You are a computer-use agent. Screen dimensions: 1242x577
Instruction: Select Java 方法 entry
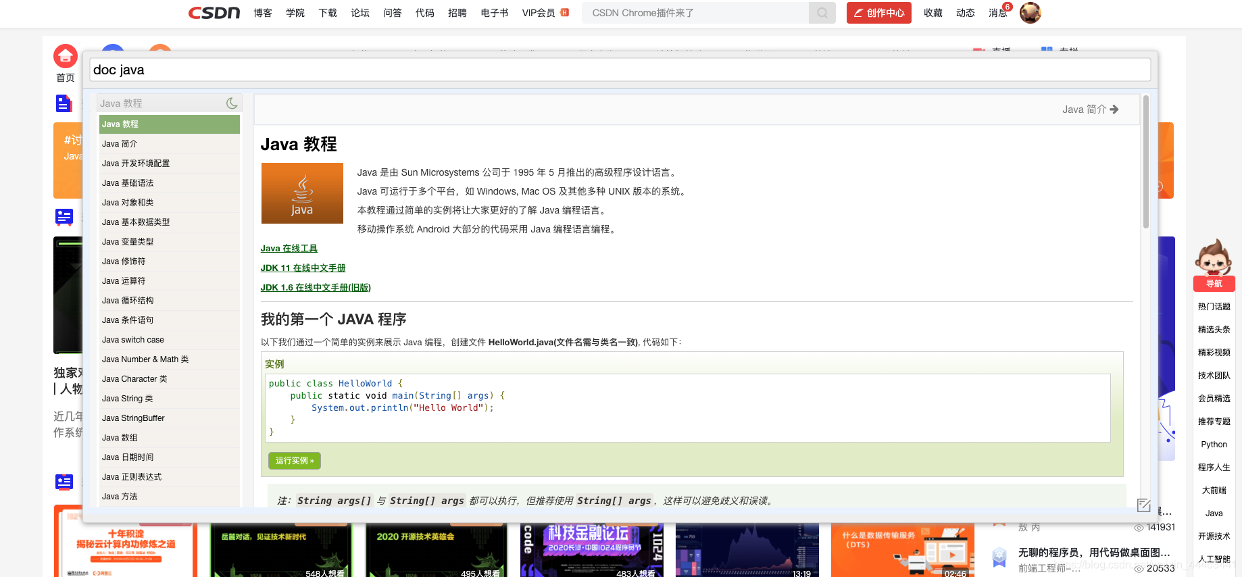click(x=170, y=497)
